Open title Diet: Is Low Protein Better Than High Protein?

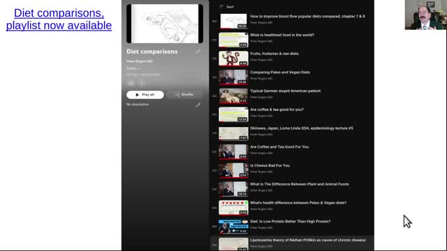(291, 221)
